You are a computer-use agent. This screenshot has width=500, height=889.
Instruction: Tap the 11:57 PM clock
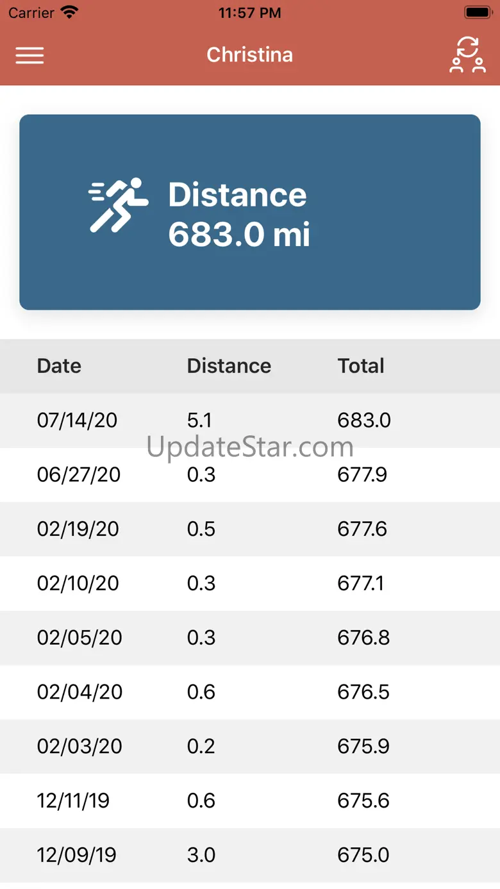(249, 13)
